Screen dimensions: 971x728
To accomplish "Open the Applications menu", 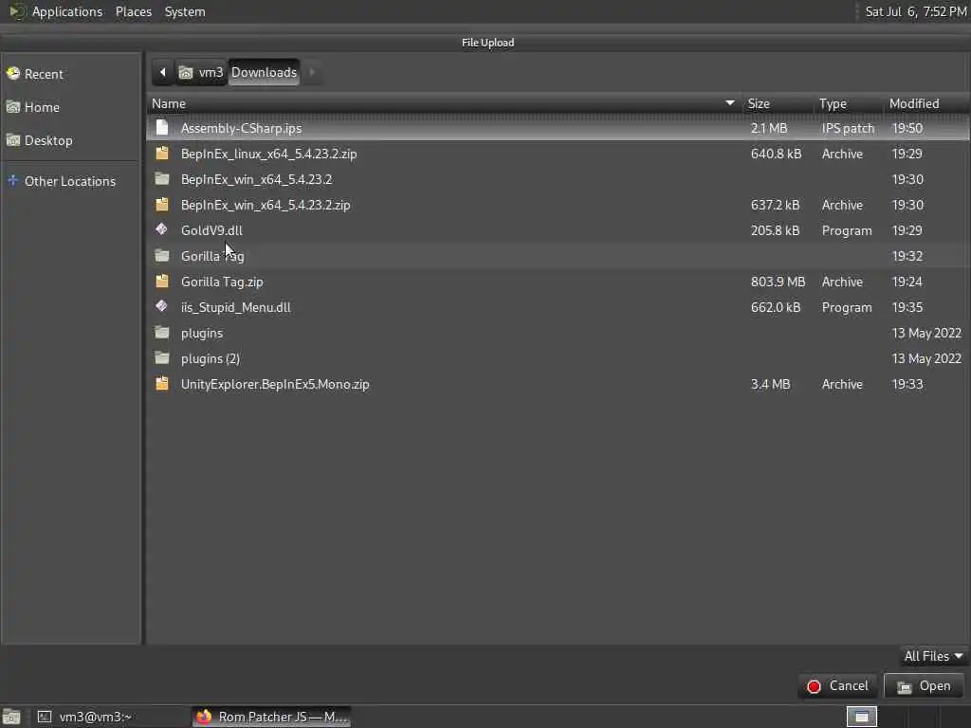I will [x=67, y=11].
